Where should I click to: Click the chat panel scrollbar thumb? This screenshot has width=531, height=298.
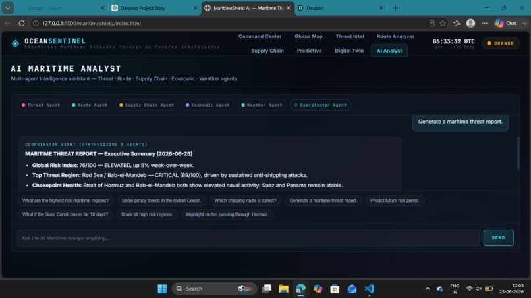point(518,153)
